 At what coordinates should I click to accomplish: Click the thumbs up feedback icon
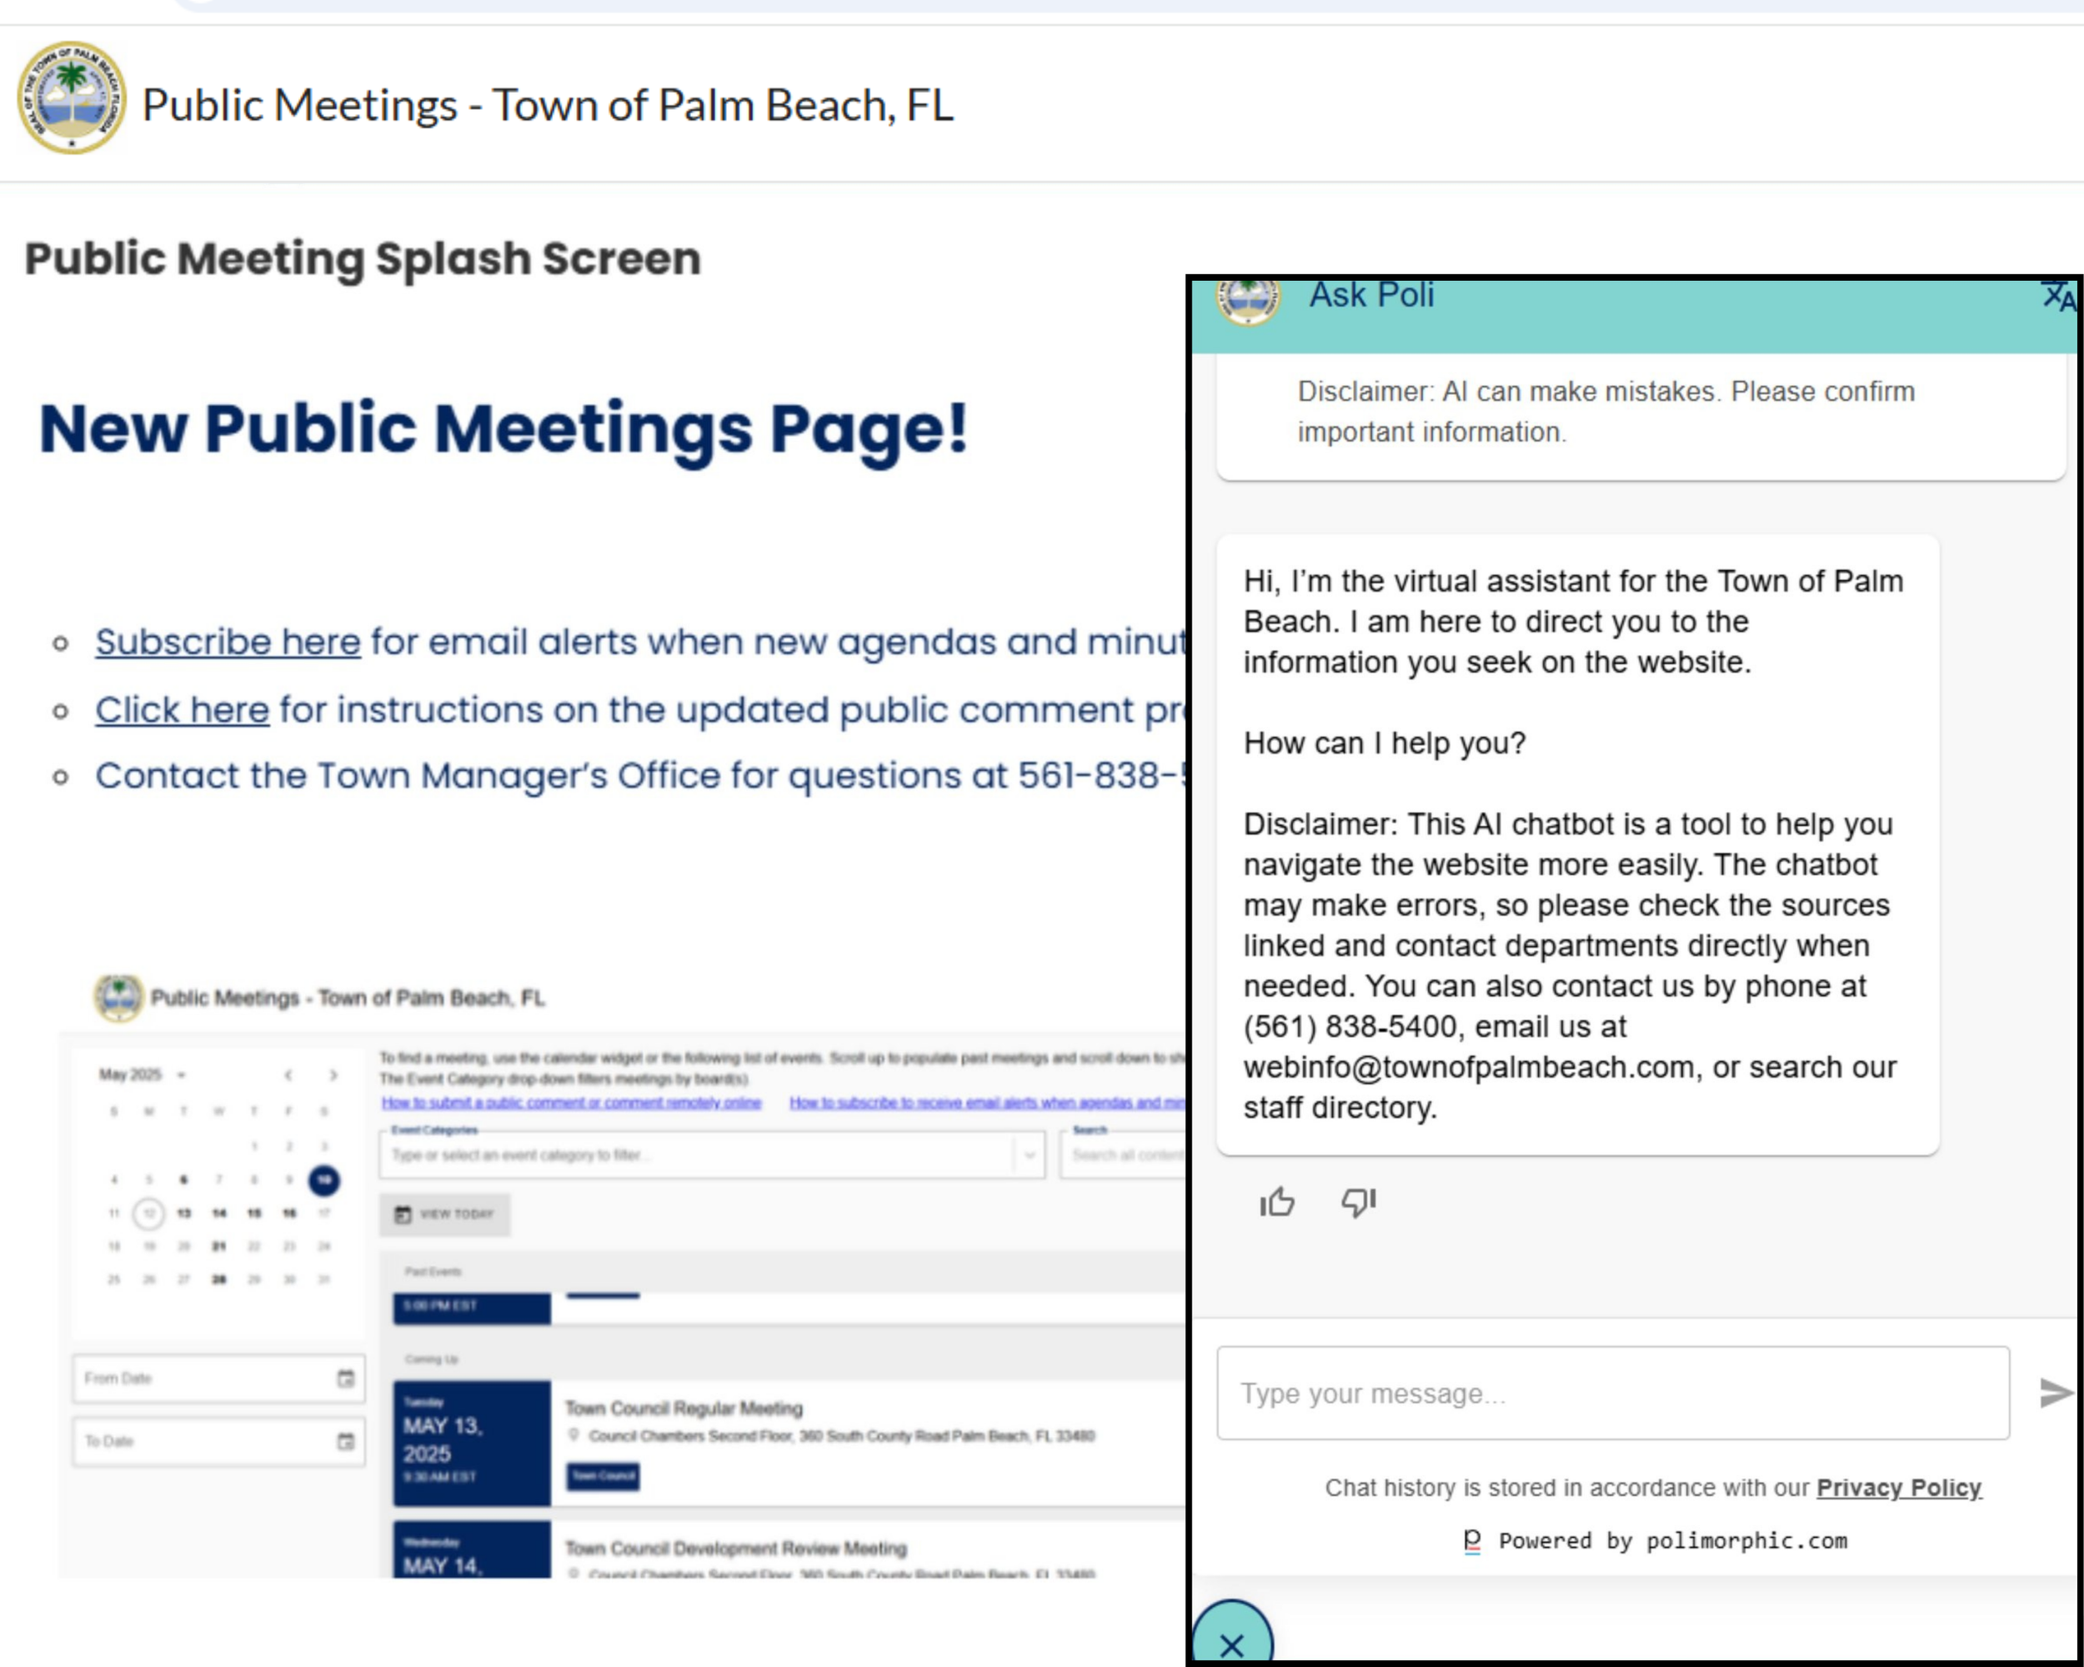[x=1276, y=1201]
